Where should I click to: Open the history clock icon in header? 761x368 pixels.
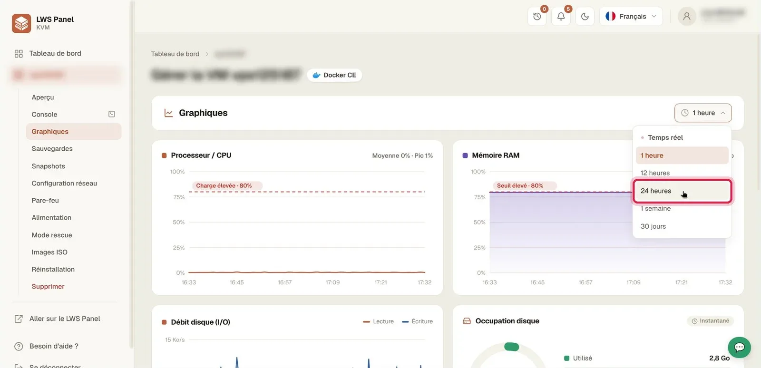point(537,17)
